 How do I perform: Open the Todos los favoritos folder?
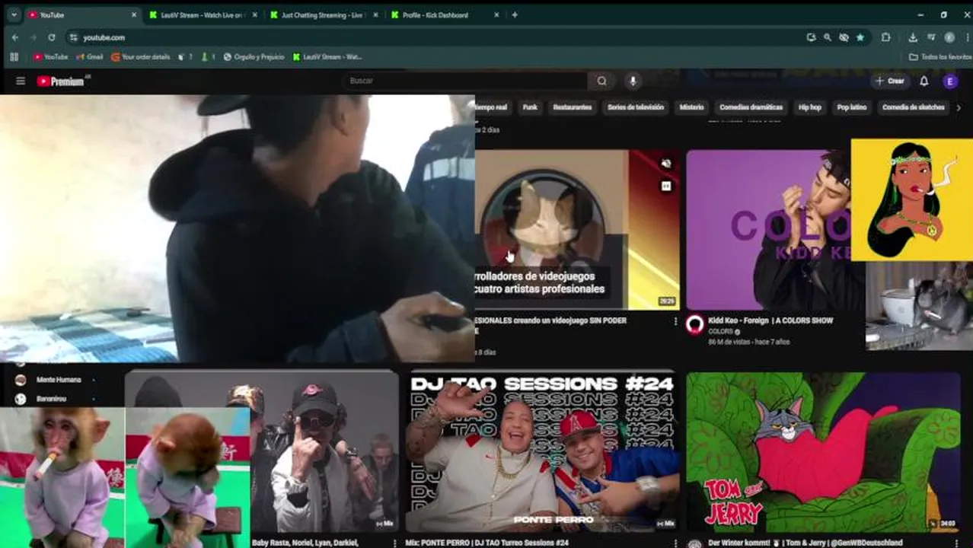coord(941,57)
